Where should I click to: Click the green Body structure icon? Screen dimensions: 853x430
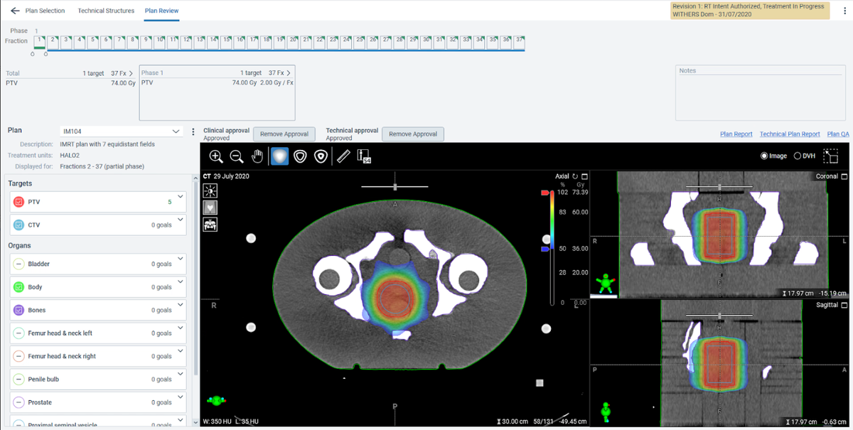pos(18,287)
